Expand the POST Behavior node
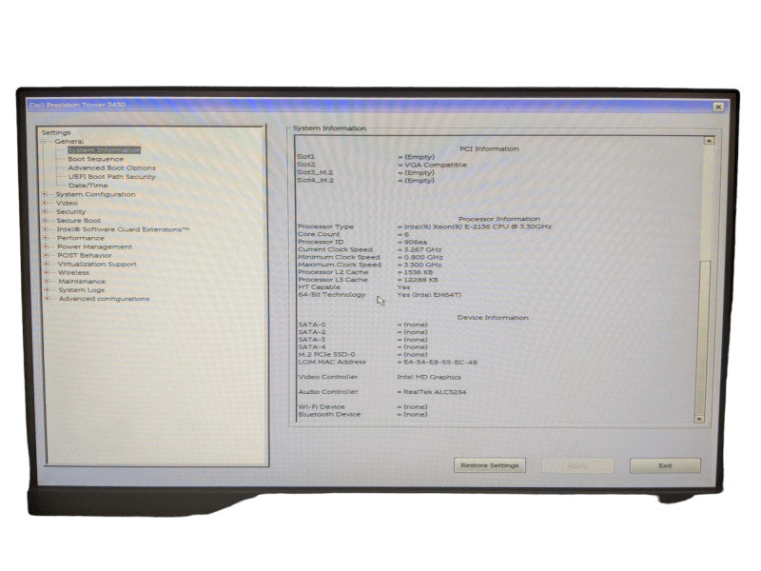Image resolution: width=761 pixels, height=571 pixels. tap(46, 256)
